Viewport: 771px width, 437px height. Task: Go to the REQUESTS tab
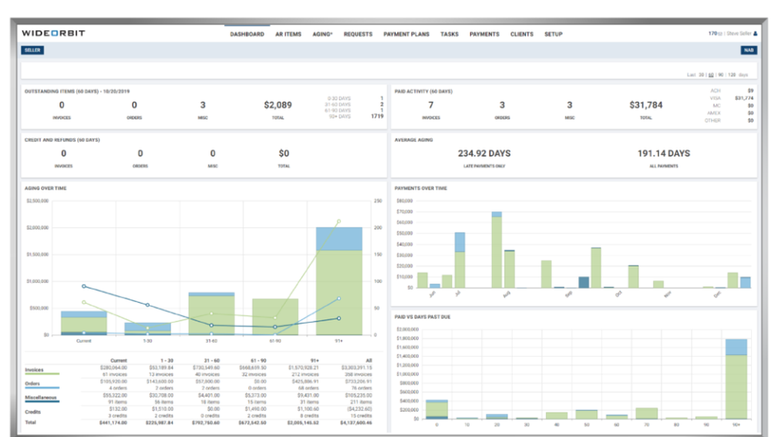click(358, 35)
